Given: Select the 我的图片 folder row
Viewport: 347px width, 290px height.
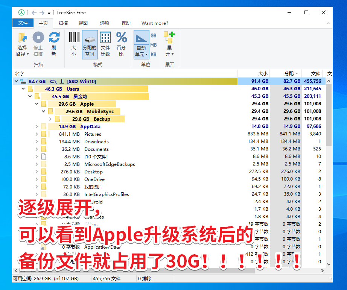Looking at the screenshot, I should (x=169, y=187).
